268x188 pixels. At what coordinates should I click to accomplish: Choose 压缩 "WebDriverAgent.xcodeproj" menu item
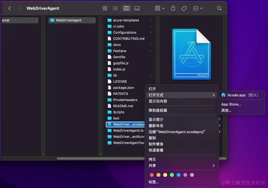[x=182, y=132]
